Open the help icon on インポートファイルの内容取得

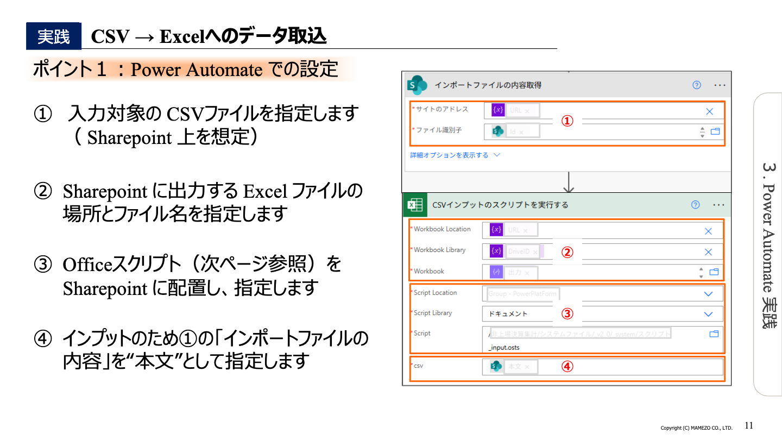click(x=696, y=85)
